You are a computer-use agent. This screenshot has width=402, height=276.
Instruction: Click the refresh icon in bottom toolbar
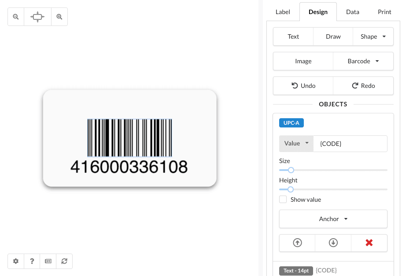(64, 261)
